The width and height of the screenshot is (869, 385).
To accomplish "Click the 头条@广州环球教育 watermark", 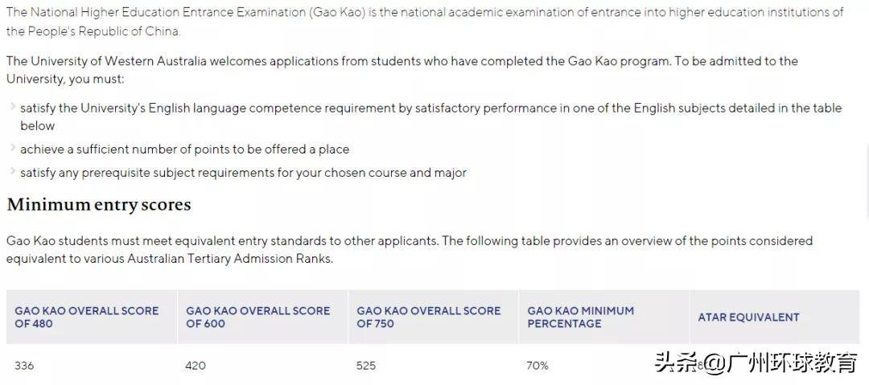I will coord(756,363).
